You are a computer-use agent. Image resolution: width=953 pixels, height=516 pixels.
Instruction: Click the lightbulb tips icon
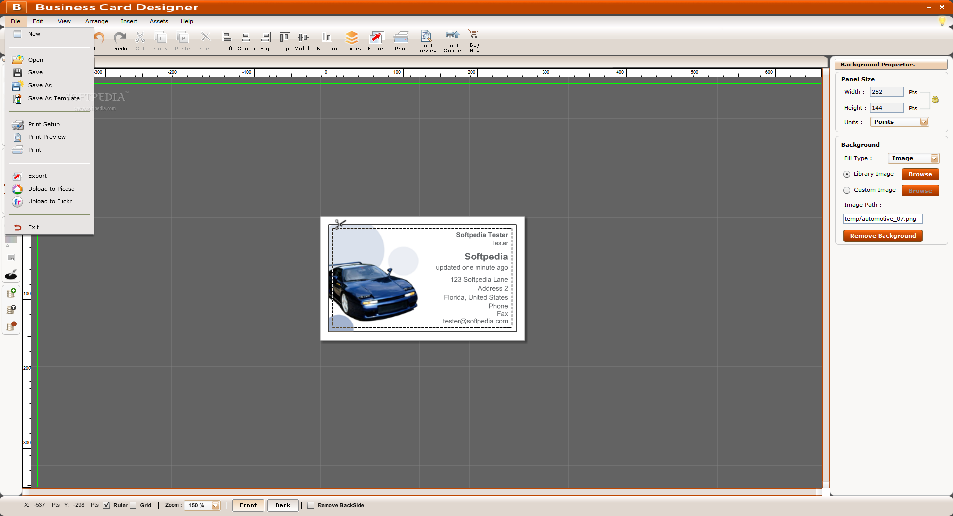click(942, 21)
